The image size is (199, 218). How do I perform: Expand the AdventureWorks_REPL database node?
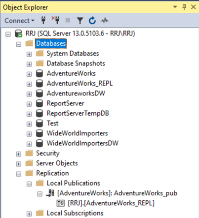[29, 84]
